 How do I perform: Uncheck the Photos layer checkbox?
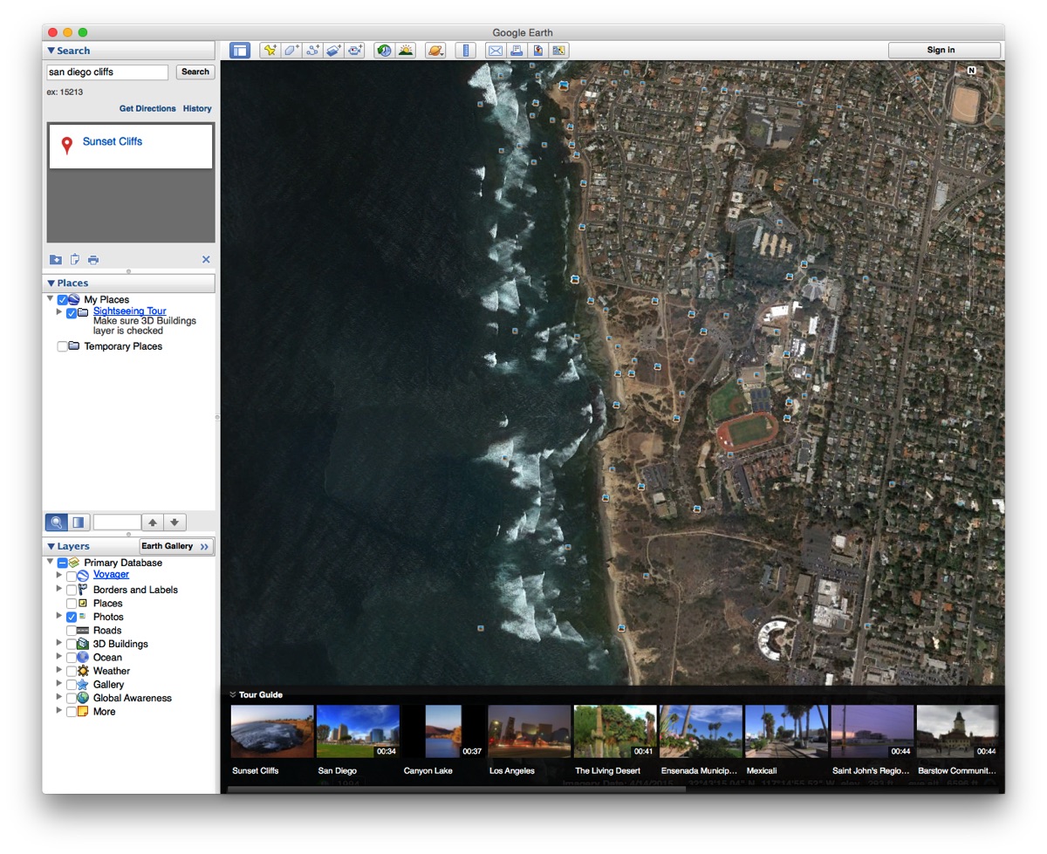point(72,617)
